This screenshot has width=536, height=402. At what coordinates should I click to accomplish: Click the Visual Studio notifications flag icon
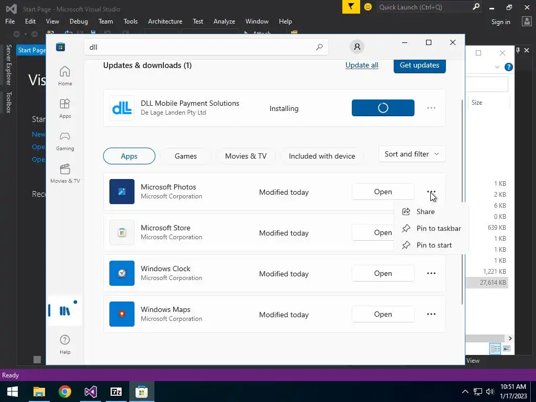pos(351,7)
